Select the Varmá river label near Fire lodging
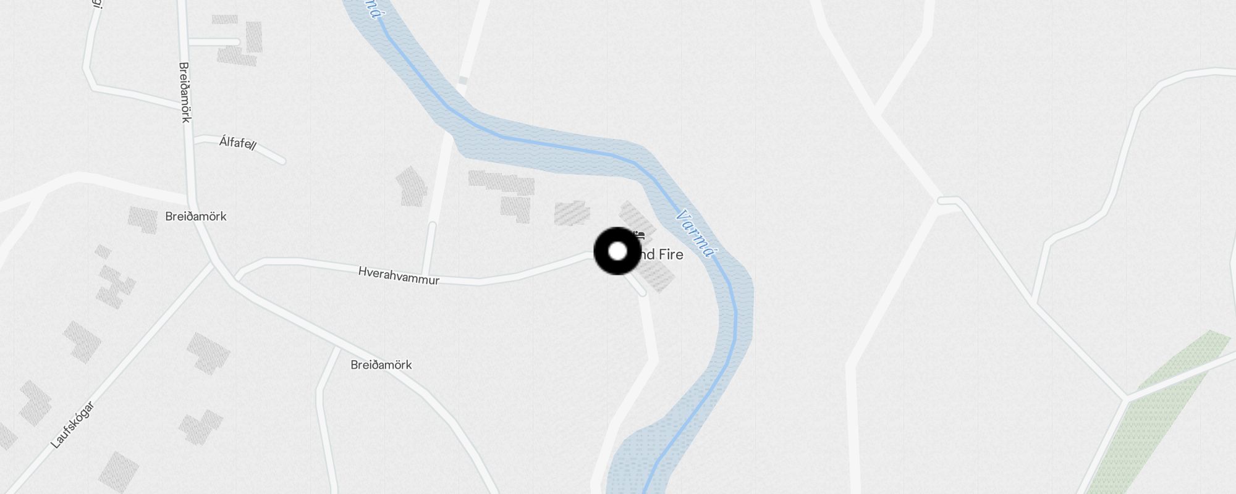 pyautogui.click(x=695, y=233)
